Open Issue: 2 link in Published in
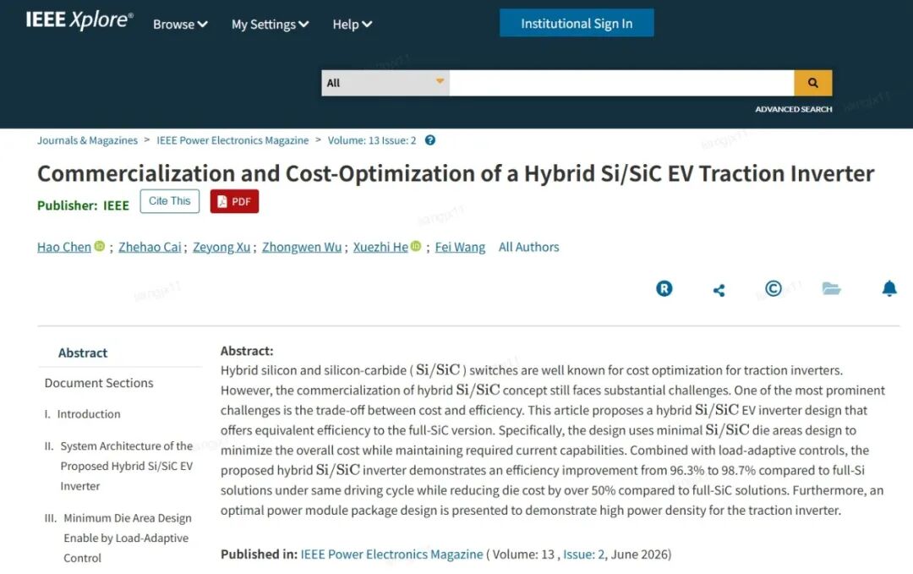Screen dimensions: 913x574 tap(583, 555)
